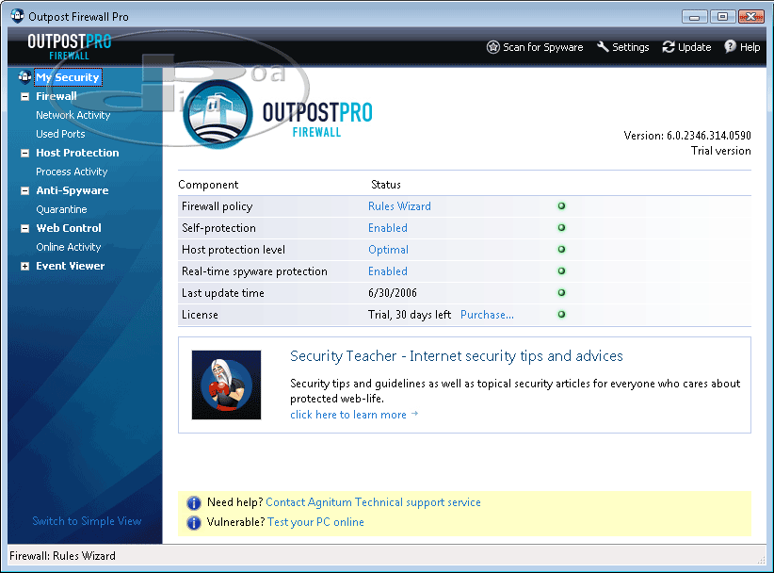Collapse the Host Protection section
This screenshot has width=774, height=573.
(x=24, y=153)
